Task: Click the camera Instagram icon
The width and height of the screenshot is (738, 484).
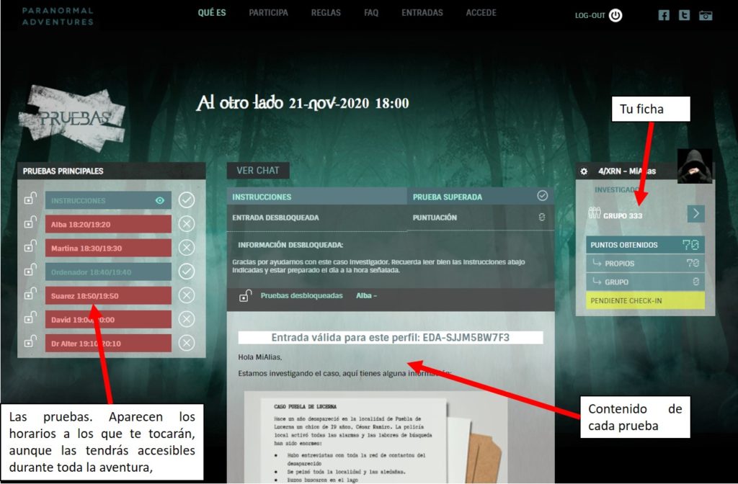Action: 706,15
